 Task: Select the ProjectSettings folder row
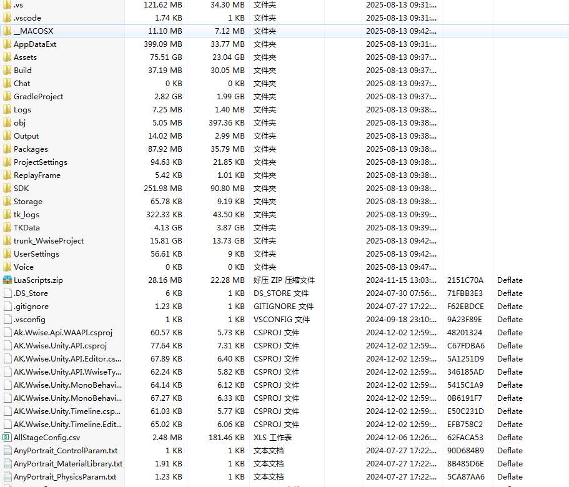point(41,162)
